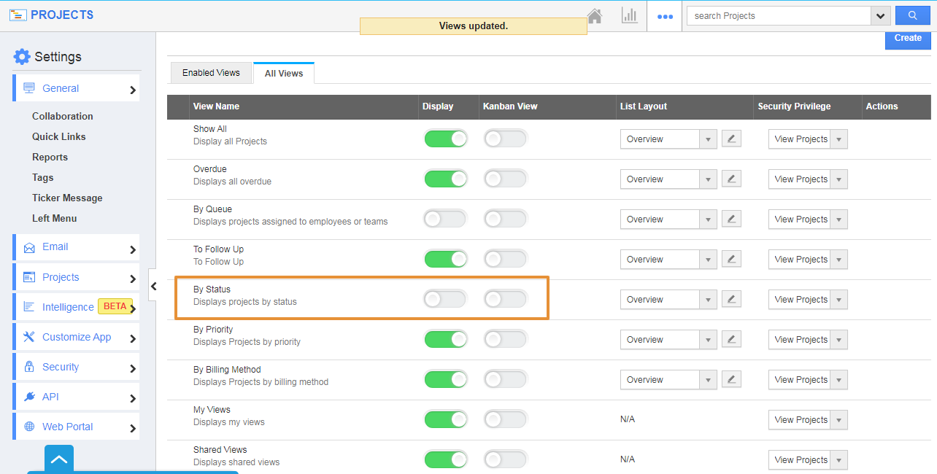This screenshot has height=474, width=937.
Task: Enable Kanban View for To Follow Up
Action: (505, 259)
